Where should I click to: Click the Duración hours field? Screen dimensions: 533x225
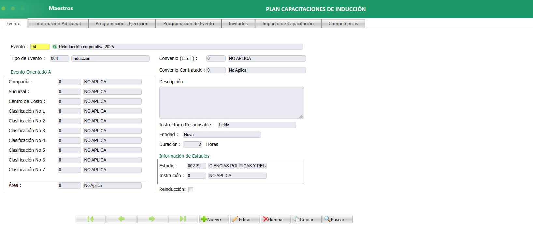[x=193, y=144]
